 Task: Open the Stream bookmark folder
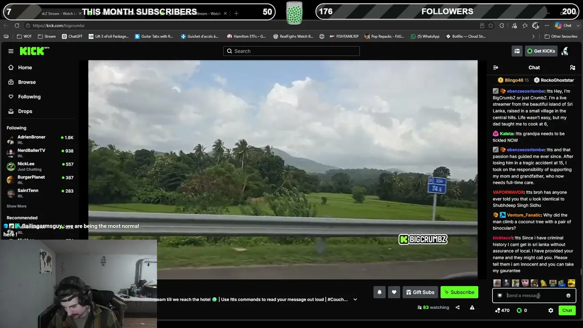click(x=47, y=36)
